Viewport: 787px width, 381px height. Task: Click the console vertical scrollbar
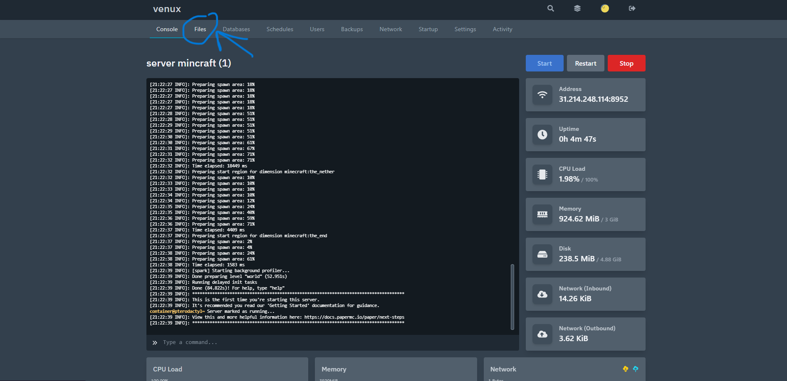tap(512, 297)
